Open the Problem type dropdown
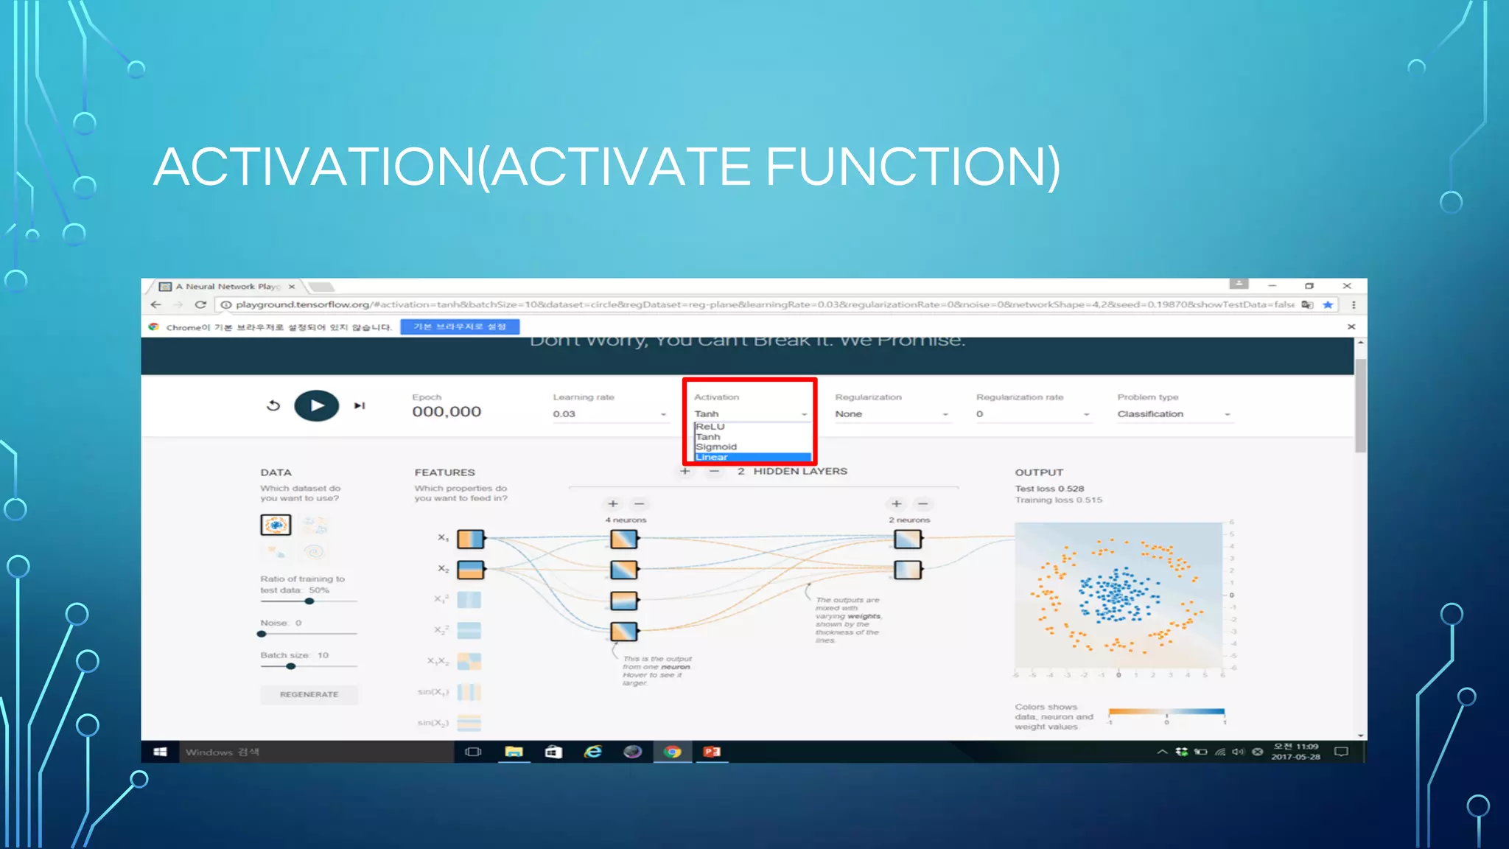The width and height of the screenshot is (1509, 849). (1173, 414)
